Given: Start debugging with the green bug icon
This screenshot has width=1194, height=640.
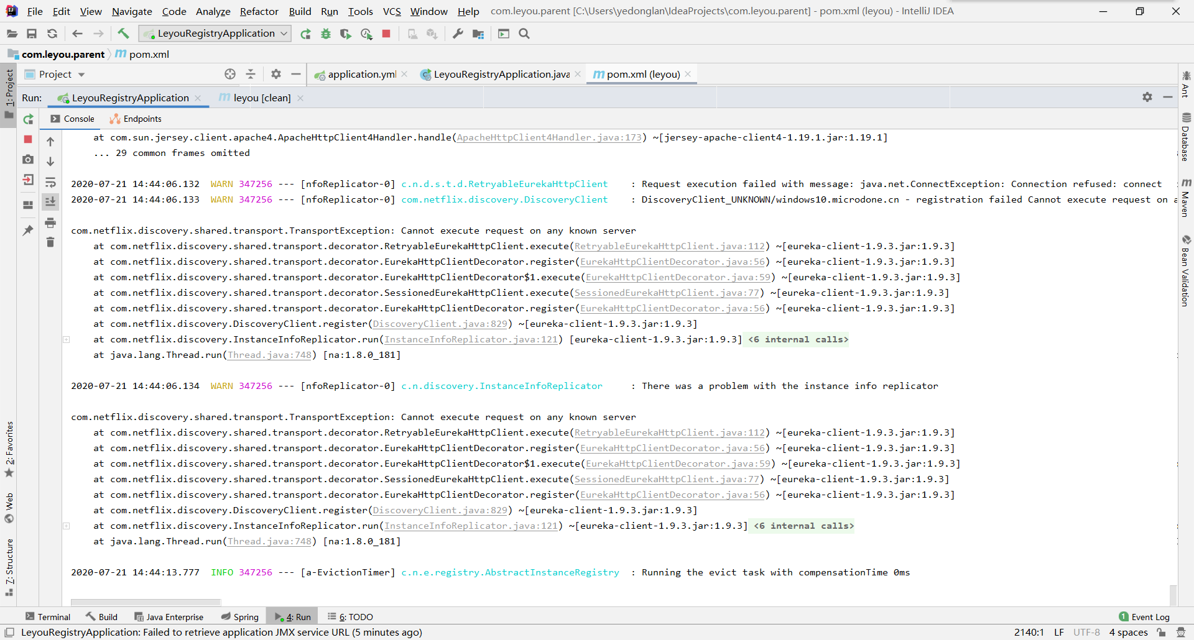Looking at the screenshot, I should pos(326,34).
